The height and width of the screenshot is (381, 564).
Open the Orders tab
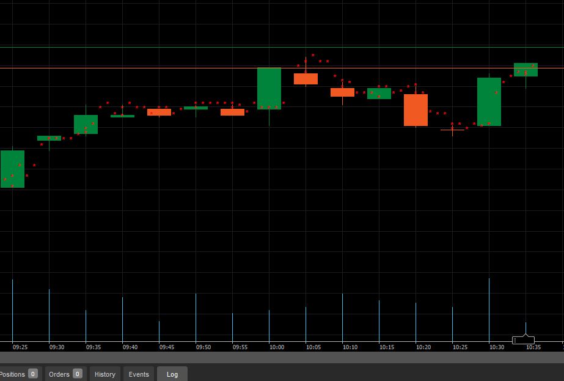[x=65, y=374]
